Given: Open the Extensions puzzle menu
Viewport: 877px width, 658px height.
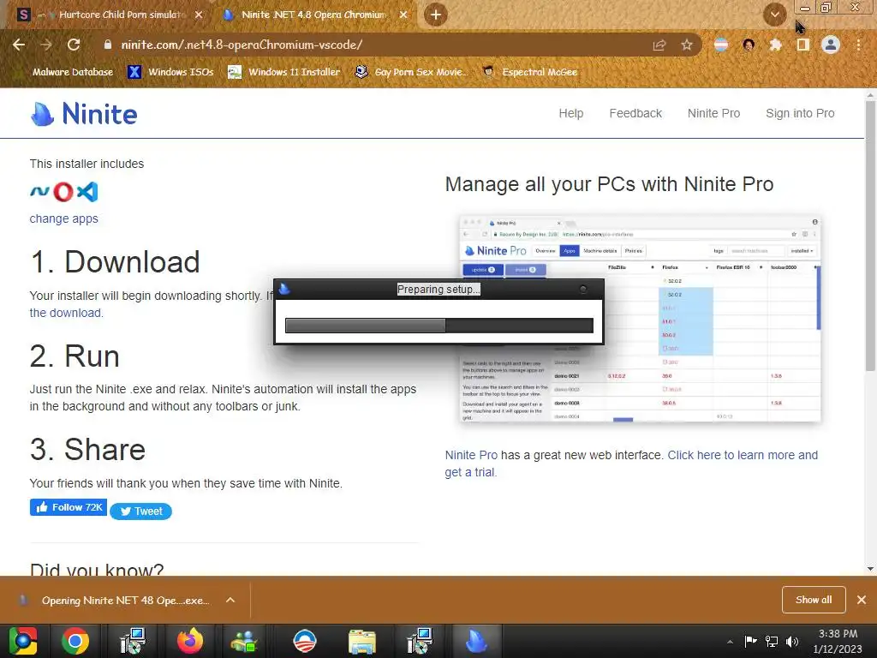Looking at the screenshot, I should [775, 45].
